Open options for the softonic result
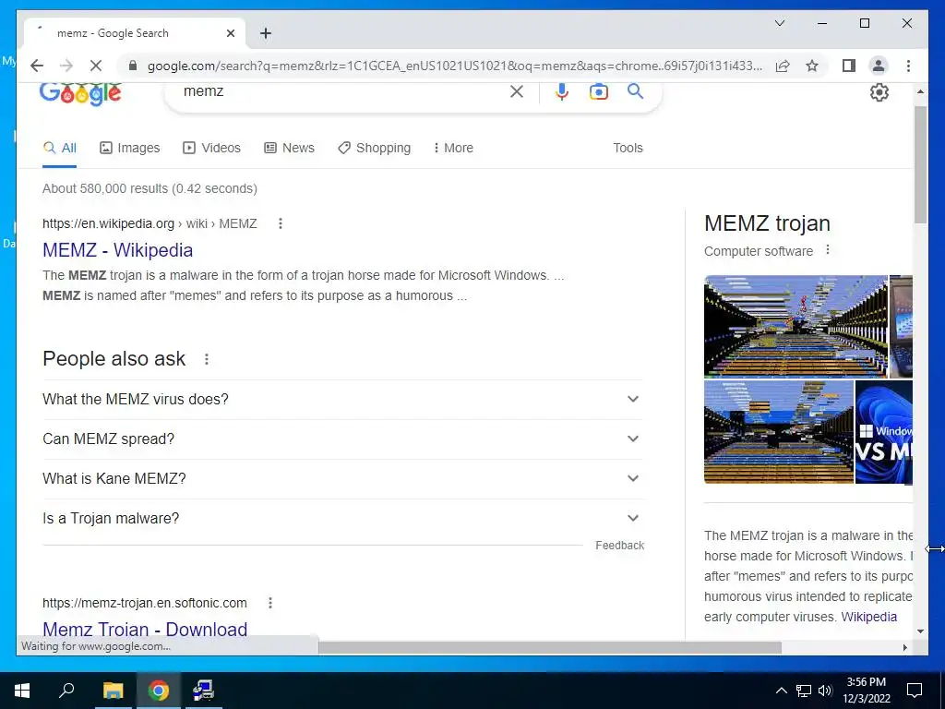 point(270,603)
